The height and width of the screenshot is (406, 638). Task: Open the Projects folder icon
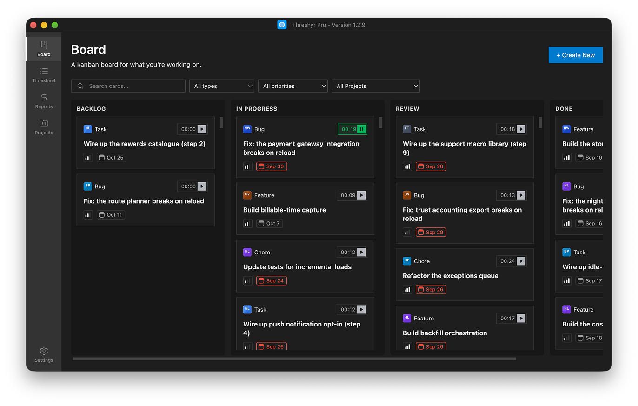(44, 123)
